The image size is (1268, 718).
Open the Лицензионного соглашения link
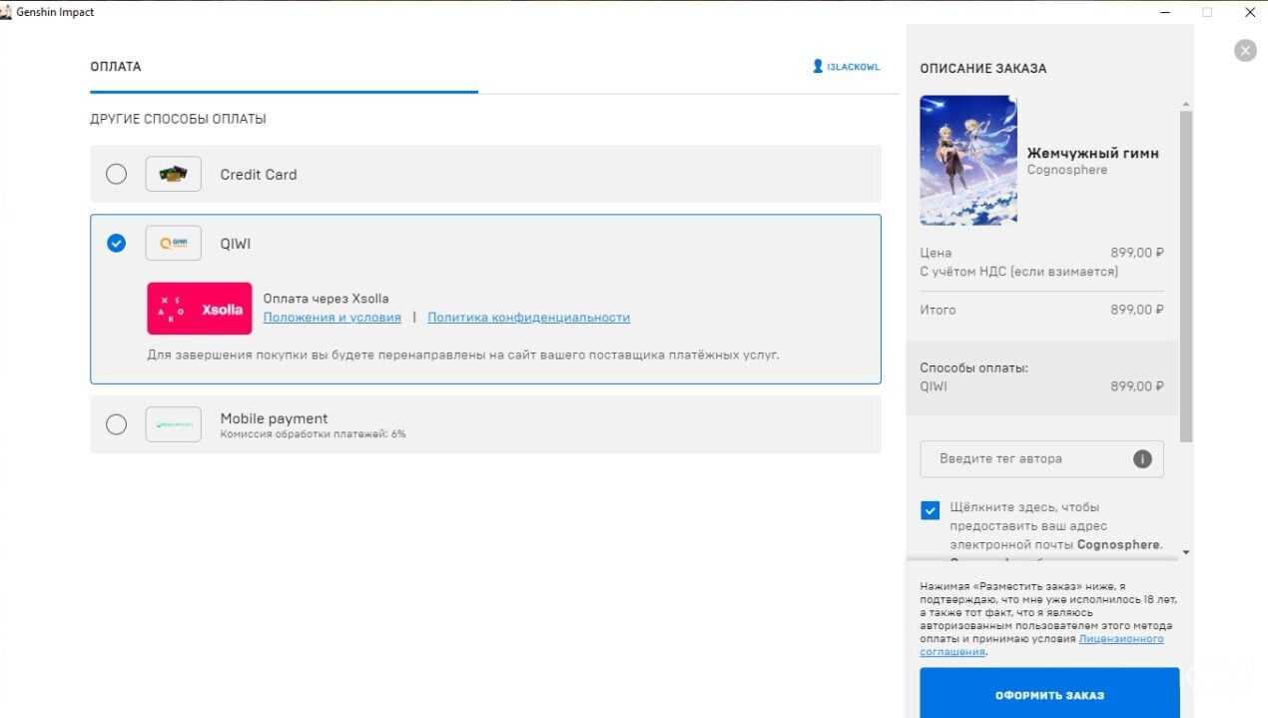click(x=1120, y=639)
